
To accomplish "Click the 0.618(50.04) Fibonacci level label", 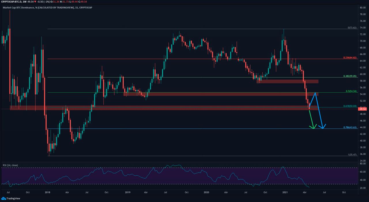I will pyautogui.click(x=350, y=106).
